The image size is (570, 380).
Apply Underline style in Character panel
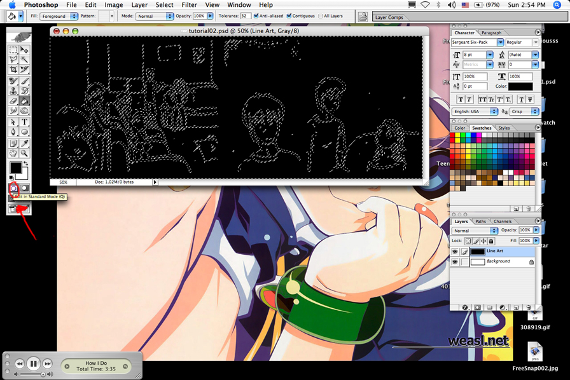click(x=522, y=100)
